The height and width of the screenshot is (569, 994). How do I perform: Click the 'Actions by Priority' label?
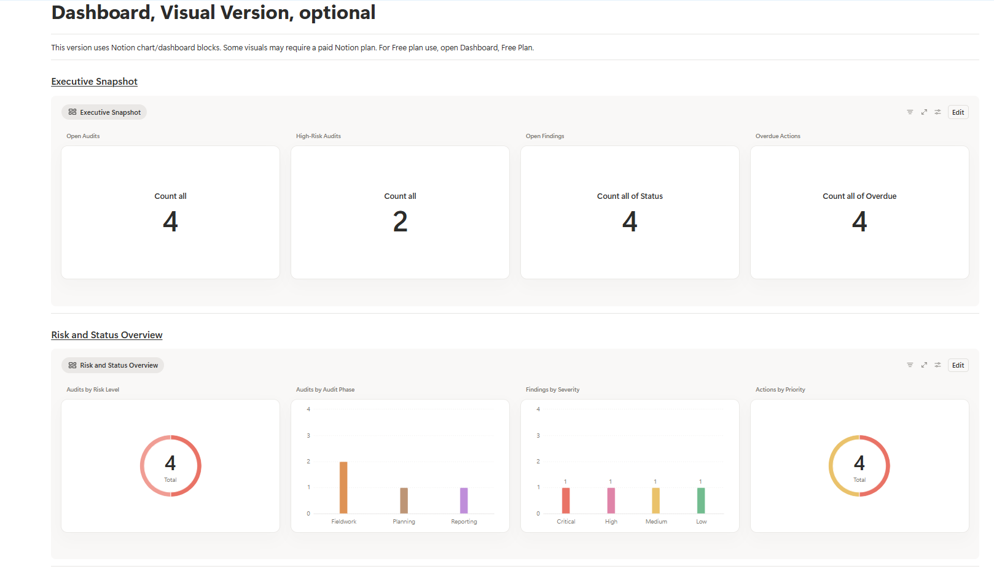point(780,390)
